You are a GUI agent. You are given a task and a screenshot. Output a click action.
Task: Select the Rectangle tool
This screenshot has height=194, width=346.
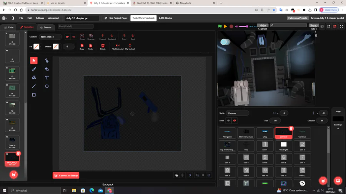(34, 95)
